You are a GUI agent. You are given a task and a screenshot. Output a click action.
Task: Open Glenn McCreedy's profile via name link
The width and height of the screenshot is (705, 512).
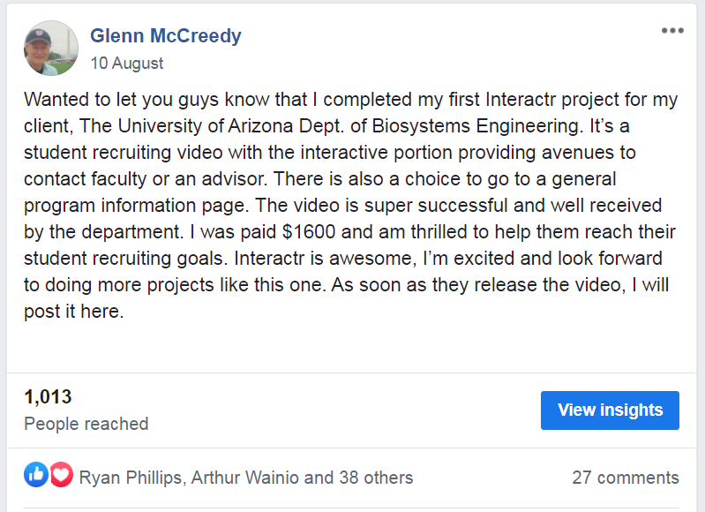(x=165, y=36)
